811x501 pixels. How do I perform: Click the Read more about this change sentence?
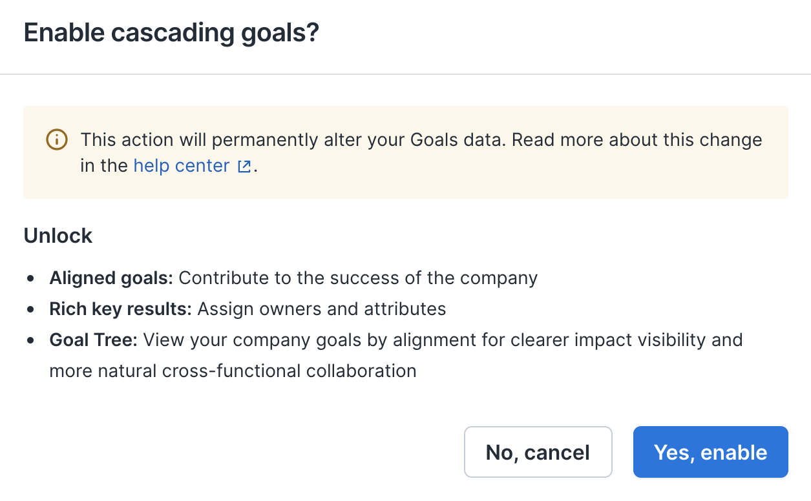click(x=637, y=139)
